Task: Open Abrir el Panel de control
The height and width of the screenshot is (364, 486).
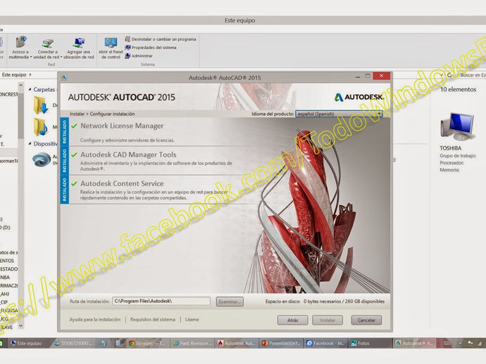Action: click(111, 48)
